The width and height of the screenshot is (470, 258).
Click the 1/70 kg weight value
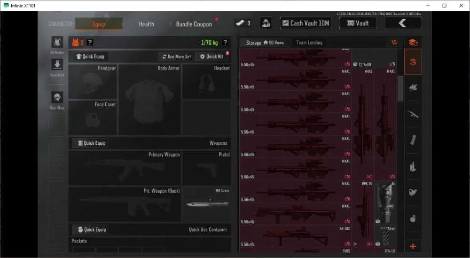point(209,43)
